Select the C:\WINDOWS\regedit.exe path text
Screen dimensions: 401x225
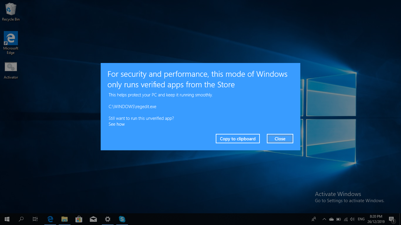132,107
